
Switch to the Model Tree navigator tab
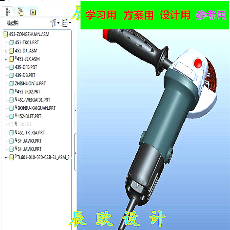click(8, 12)
